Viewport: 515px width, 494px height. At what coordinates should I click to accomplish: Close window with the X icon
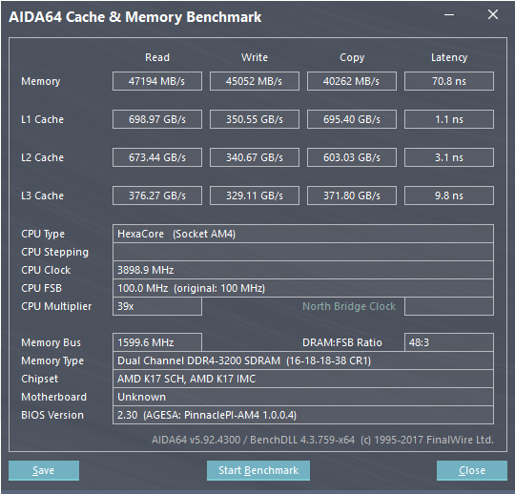click(x=493, y=14)
